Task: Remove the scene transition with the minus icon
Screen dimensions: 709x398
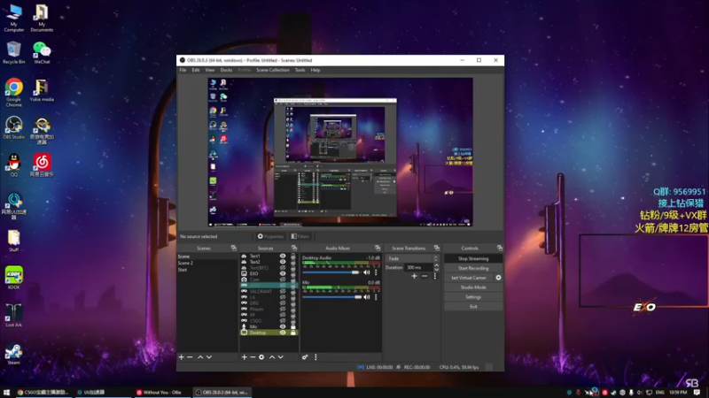Action: 425,276
